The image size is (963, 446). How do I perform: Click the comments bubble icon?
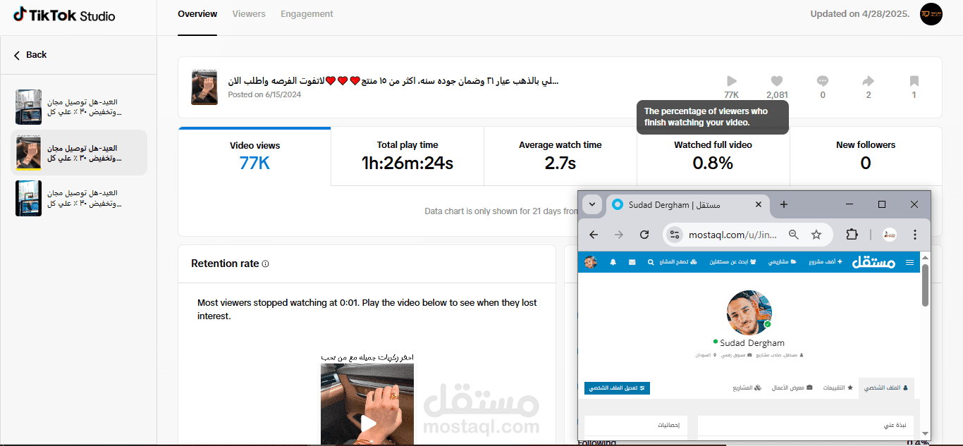click(823, 81)
